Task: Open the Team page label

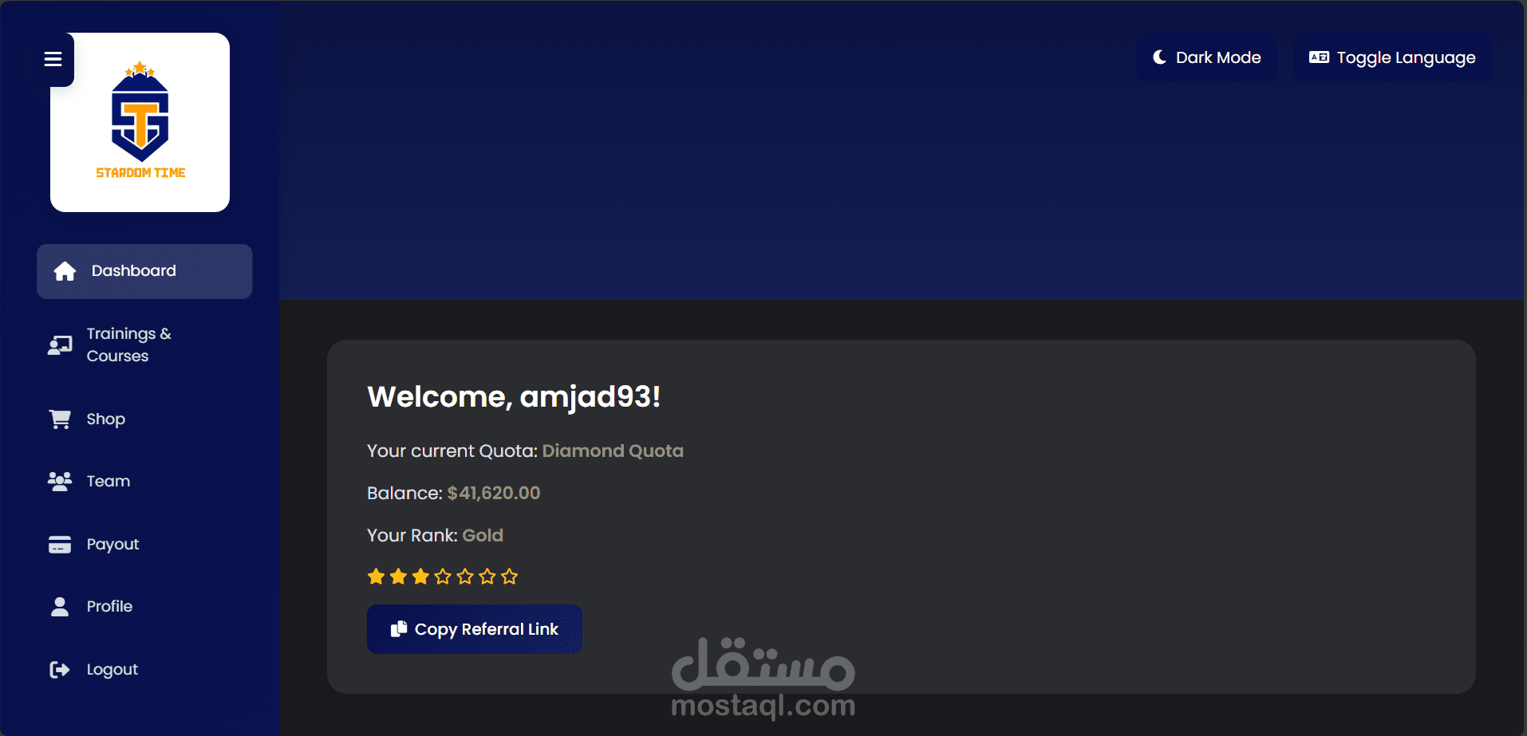Action: coord(109,482)
